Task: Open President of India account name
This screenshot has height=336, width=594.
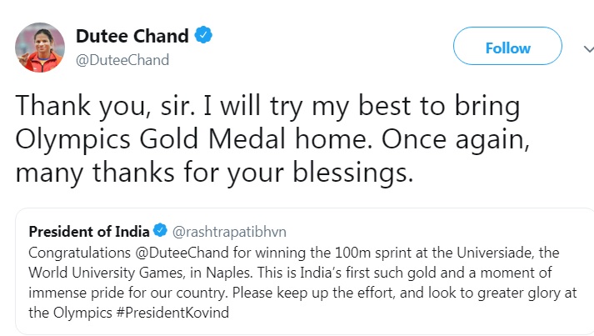Action: (89, 231)
